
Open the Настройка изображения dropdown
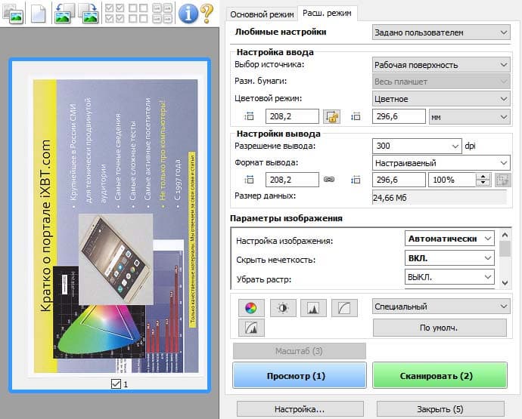[450, 239]
